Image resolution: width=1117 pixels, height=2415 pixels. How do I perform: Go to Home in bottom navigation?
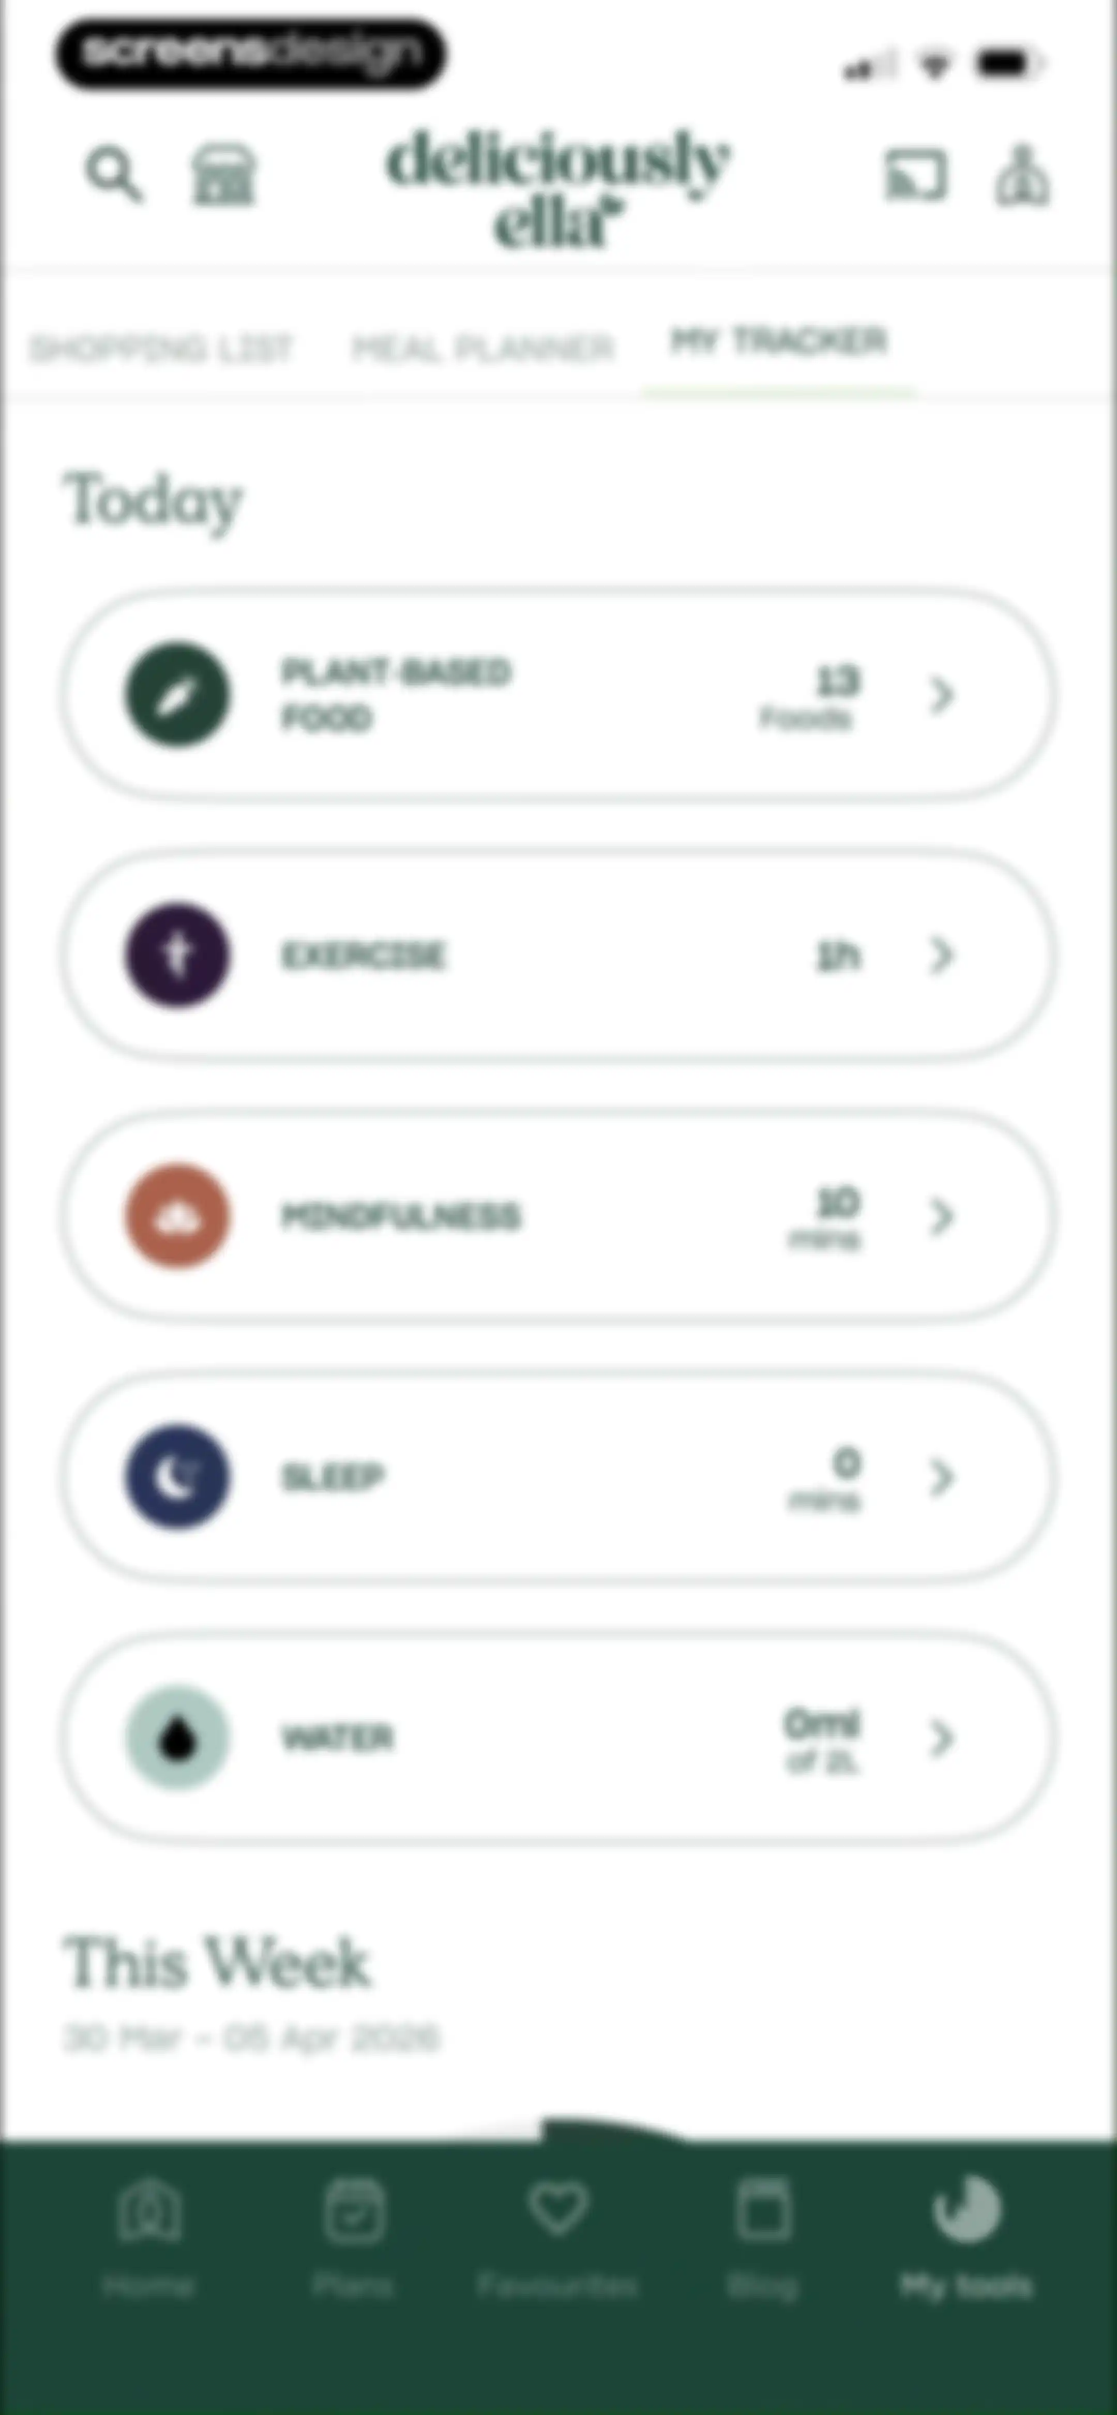tap(148, 2235)
